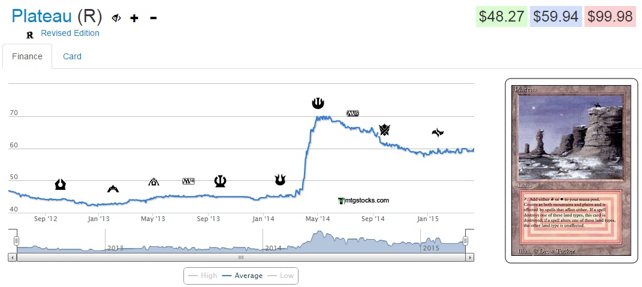This screenshot has width=642, height=287.
Task: Click the right handle of range navigator
Action: click(x=465, y=241)
